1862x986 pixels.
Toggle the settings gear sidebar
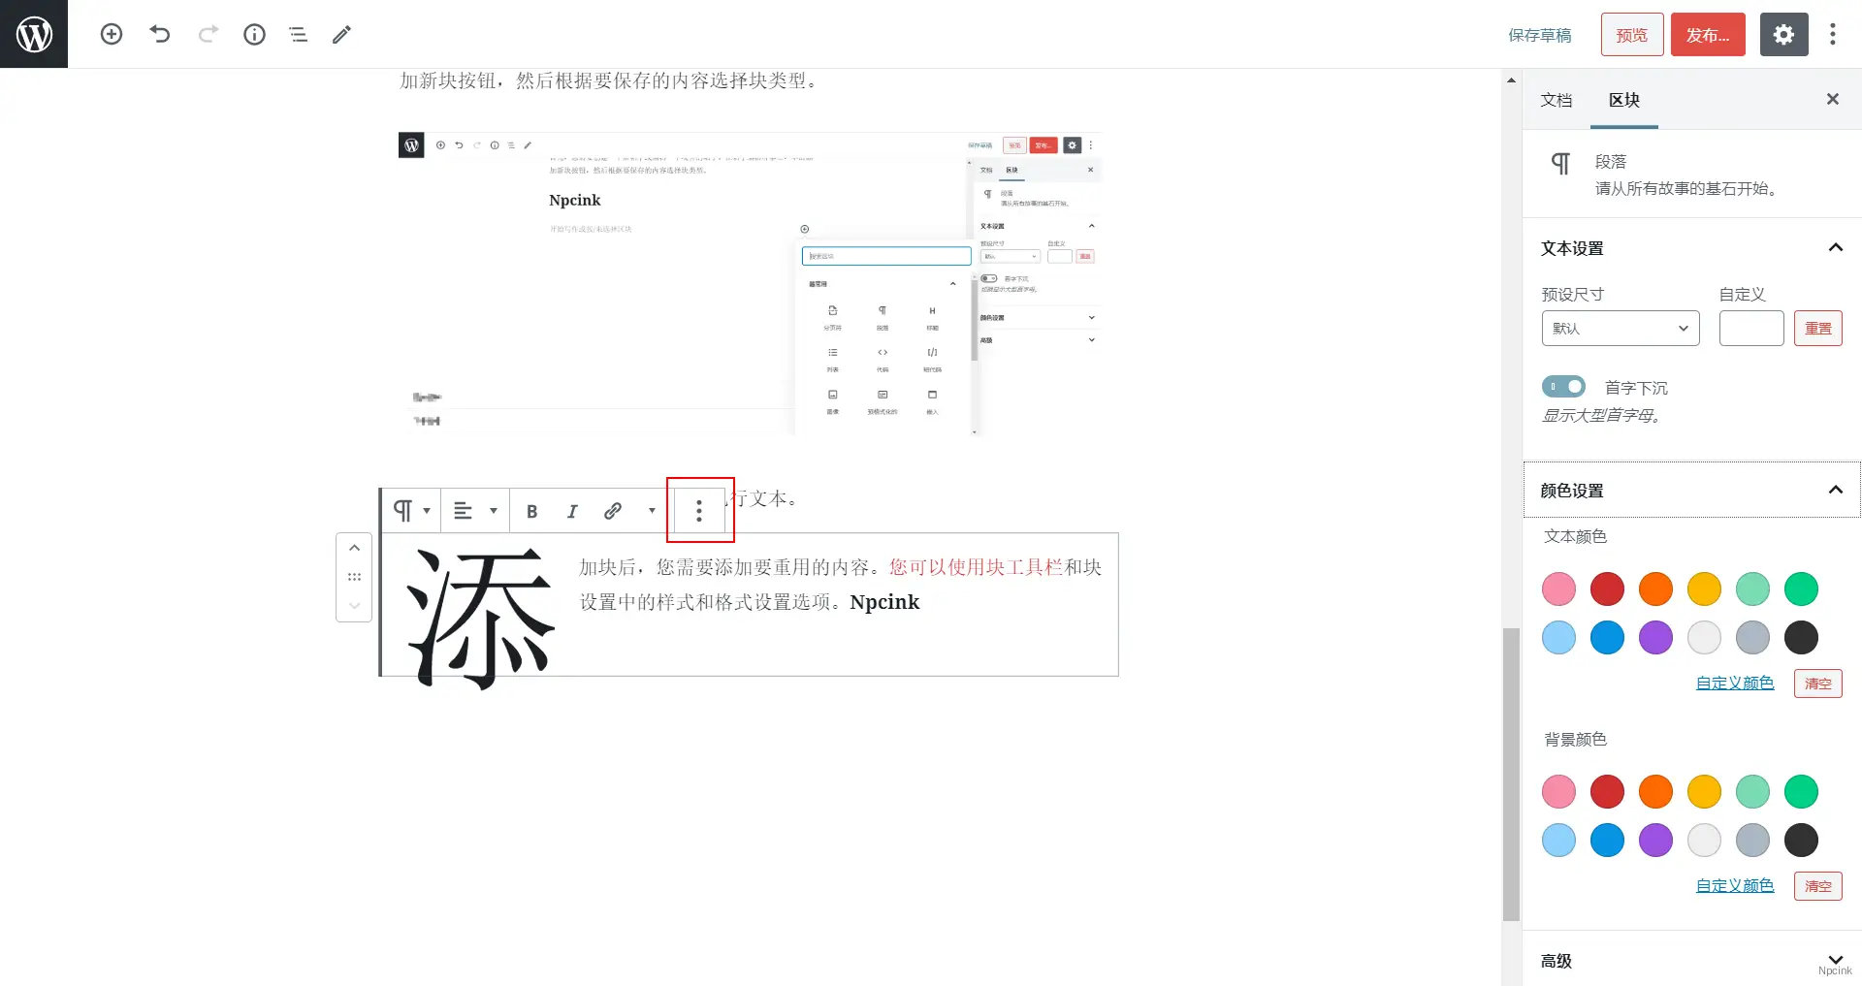coord(1783,34)
